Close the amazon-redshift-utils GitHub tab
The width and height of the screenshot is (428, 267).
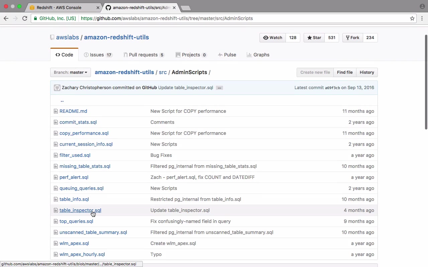tap(174, 7)
